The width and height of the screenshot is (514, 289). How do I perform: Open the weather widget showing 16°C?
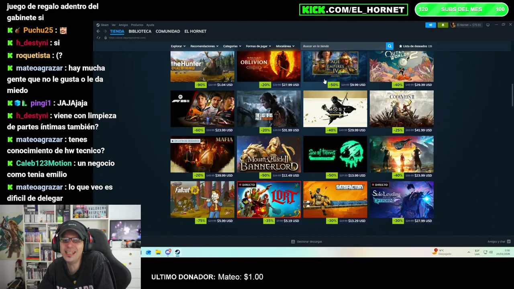(x=443, y=252)
